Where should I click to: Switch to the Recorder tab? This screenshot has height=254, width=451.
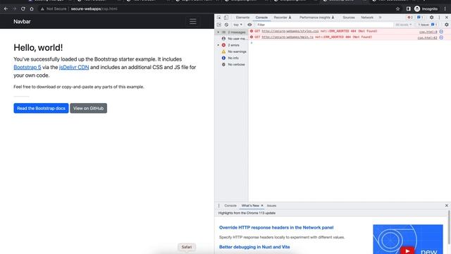pos(282,18)
